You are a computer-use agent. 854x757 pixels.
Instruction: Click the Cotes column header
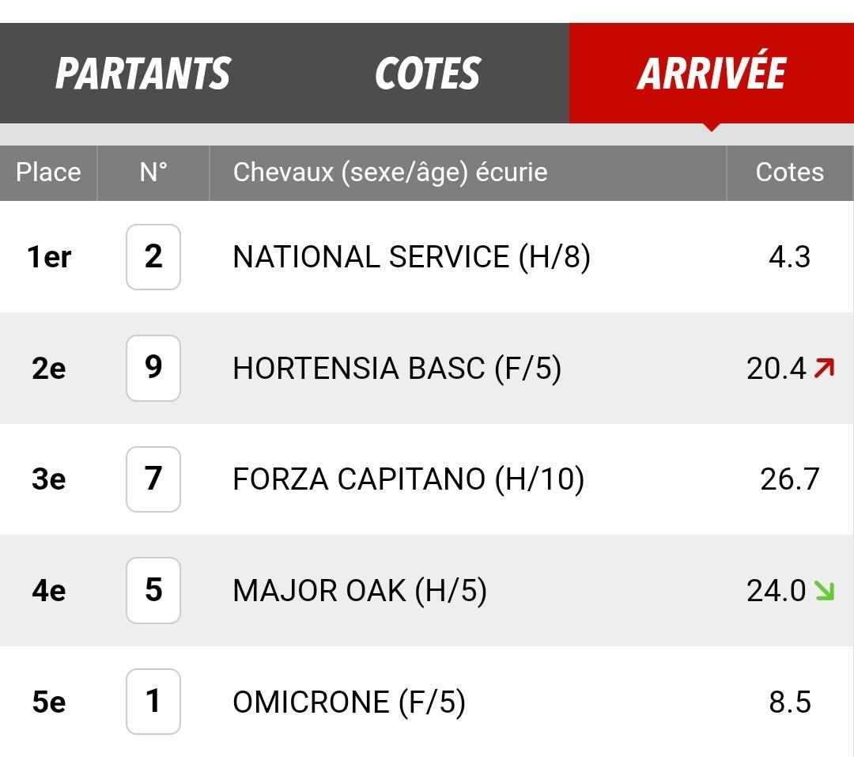(789, 172)
